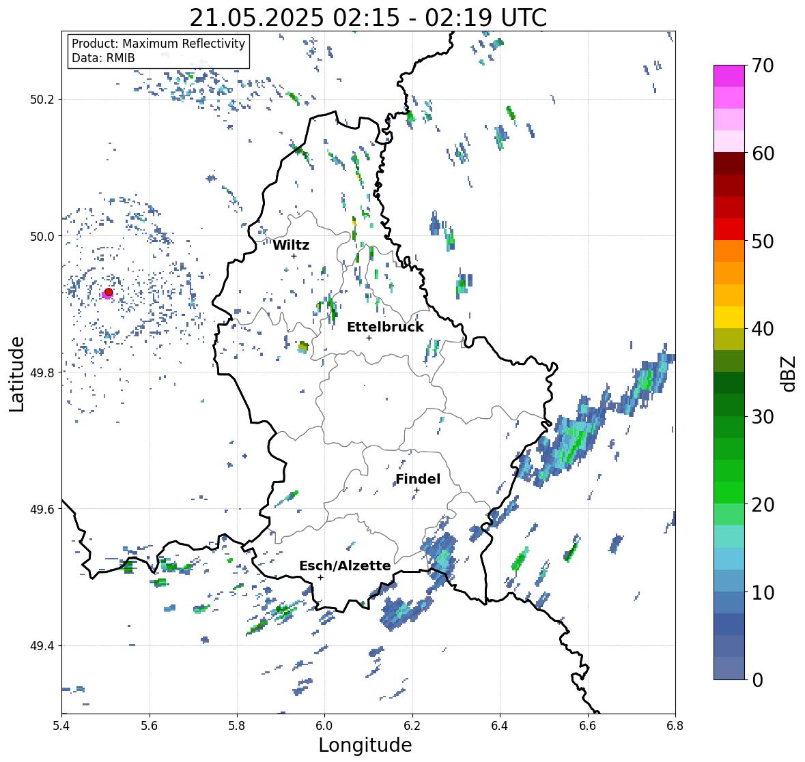Click the plus marker below Ettelbruck
805x762 pixels.
(x=369, y=338)
